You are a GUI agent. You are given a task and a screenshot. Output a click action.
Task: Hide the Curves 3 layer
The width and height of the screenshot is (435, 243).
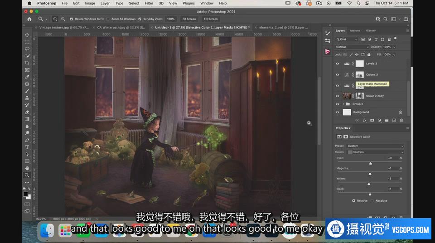coord(337,75)
